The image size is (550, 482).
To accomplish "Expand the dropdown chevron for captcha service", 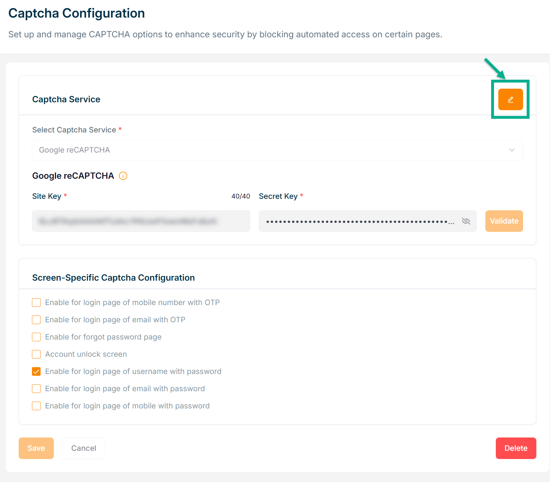I will (x=512, y=150).
